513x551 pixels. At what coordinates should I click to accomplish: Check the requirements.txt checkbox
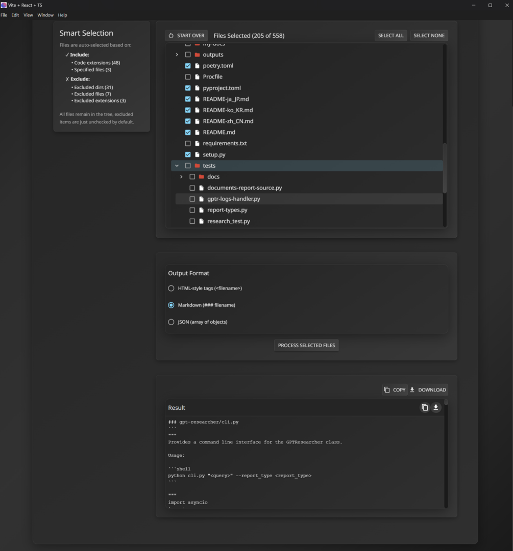click(x=188, y=143)
